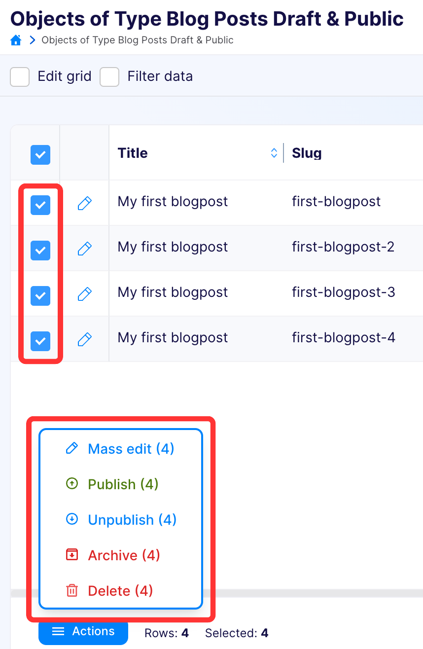This screenshot has height=649, width=423.
Task: Click the Delete trash can icon
Action: point(72,590)
